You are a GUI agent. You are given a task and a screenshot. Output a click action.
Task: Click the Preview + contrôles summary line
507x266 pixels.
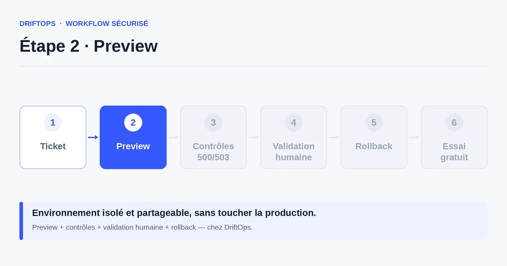[142, 227]
